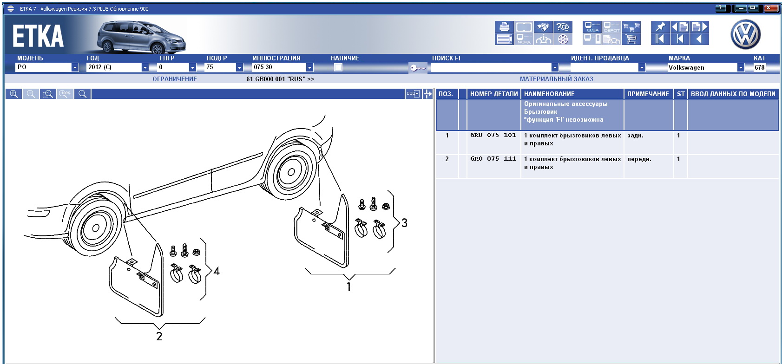Click the pushpin bookmark icon

click(660, 27)
